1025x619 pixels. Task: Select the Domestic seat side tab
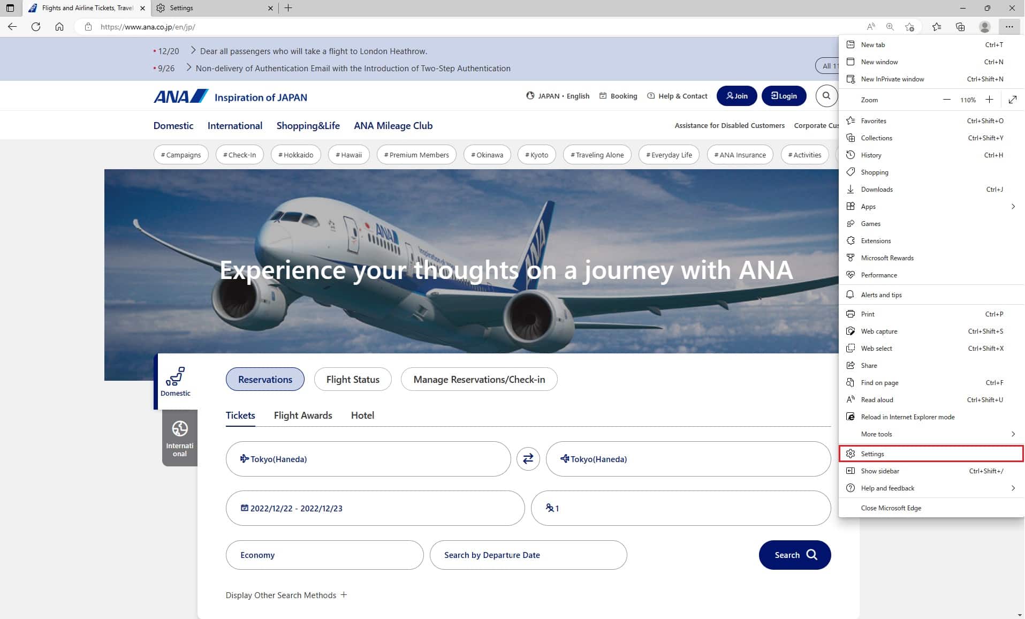pos(176,381)
